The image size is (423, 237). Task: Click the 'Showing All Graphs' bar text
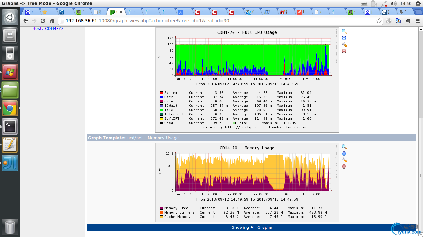252,227
